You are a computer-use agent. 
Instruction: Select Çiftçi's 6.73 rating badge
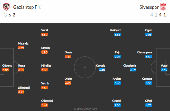click(148, 105)
